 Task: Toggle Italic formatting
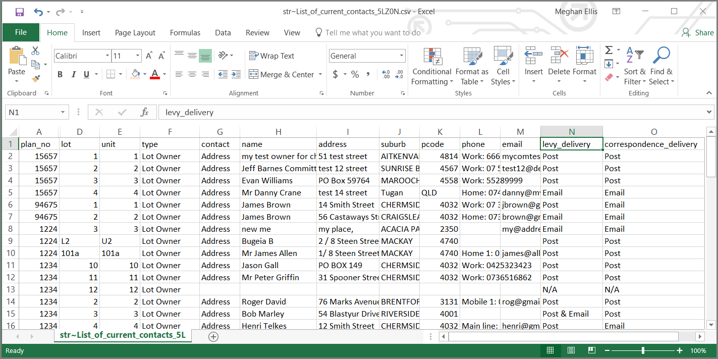click(x=74, y=75)
